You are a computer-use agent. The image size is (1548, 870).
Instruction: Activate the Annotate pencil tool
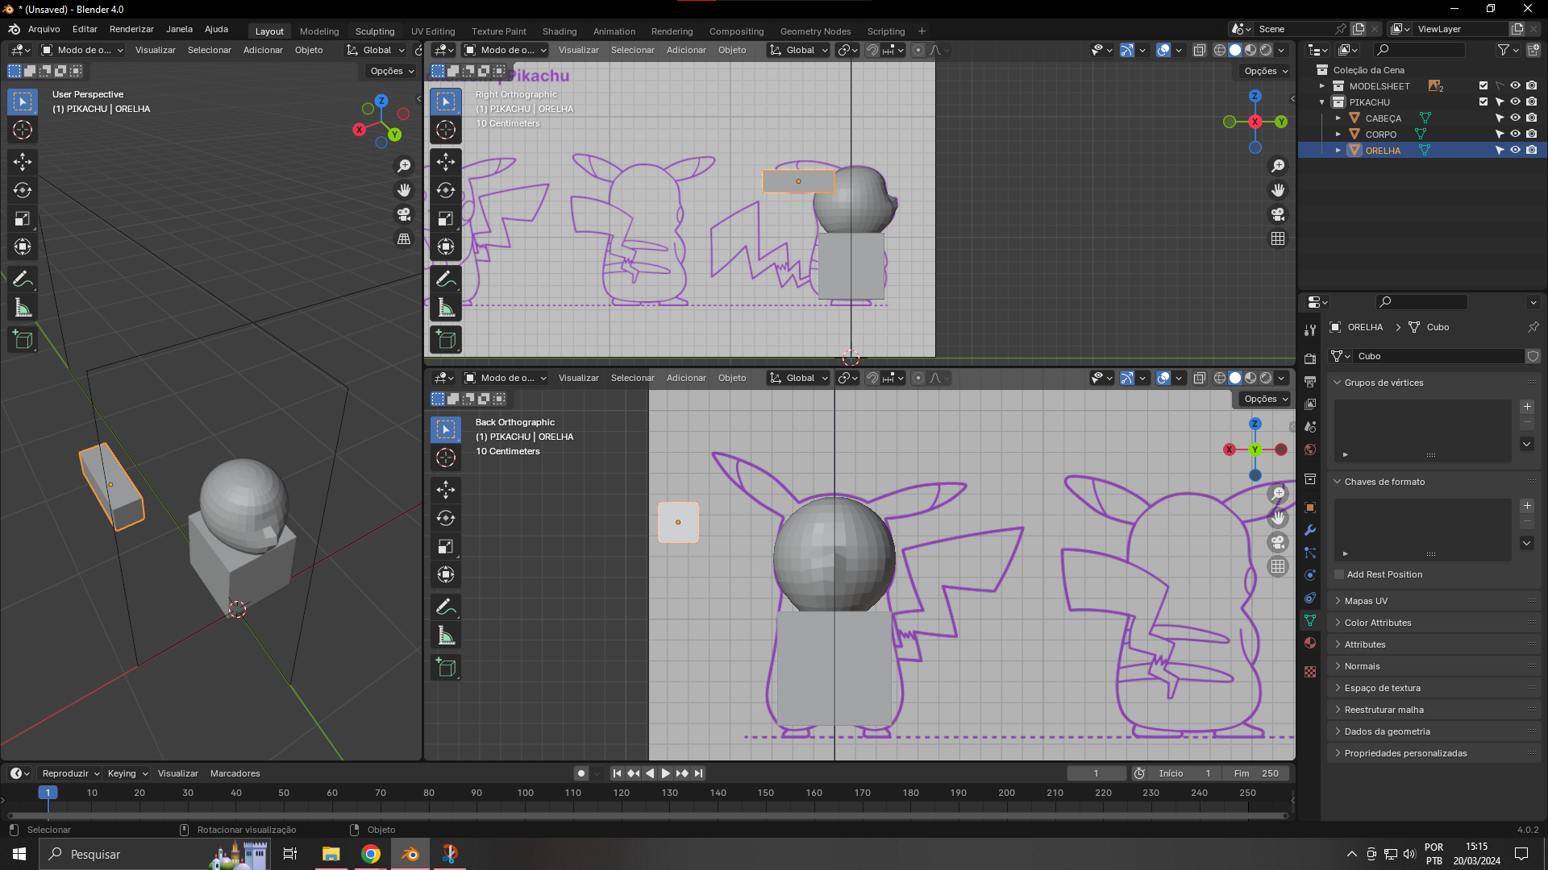click(23, 279)
